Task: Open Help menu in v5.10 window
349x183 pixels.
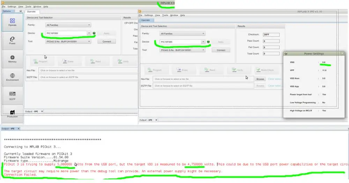Action: coord(183,15)
